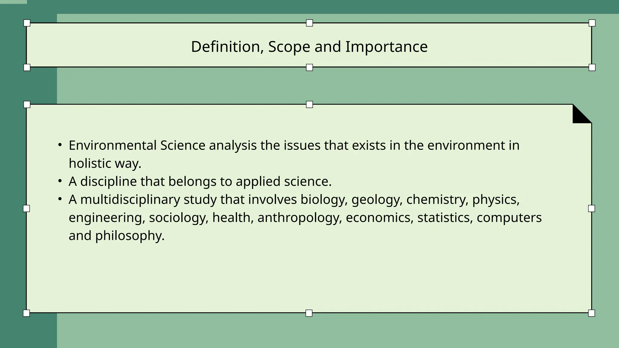Click the 'A multidisciplinary study' bullet text
619x348 pixels.
305,217
